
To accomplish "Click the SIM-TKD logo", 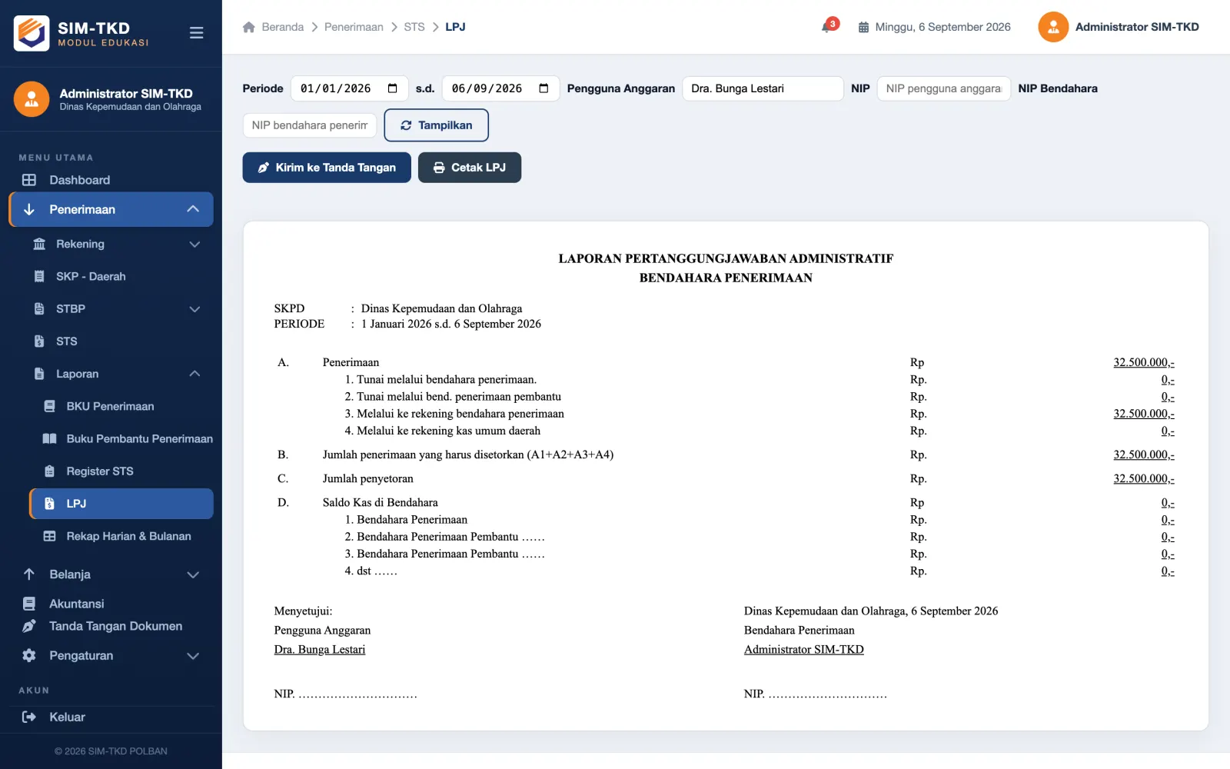I will pos(32,33).
